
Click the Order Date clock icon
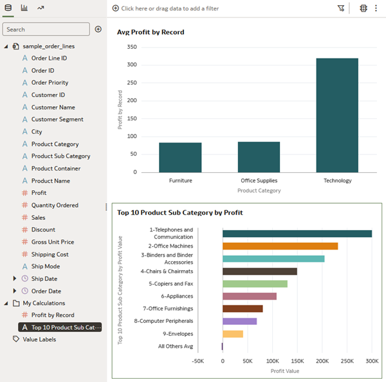click(25, 291)
